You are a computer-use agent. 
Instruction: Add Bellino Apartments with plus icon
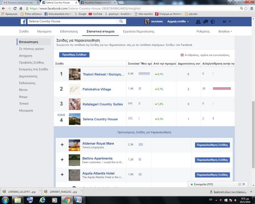(62, 160)
